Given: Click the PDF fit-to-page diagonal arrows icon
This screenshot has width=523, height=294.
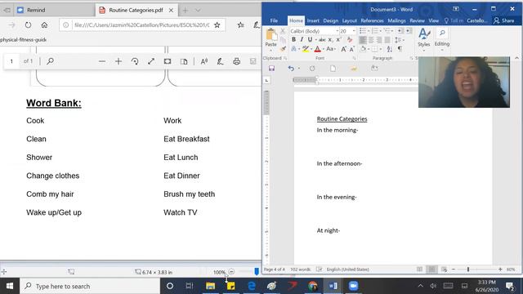Looking at the screenshot, I should coord(151,61).
